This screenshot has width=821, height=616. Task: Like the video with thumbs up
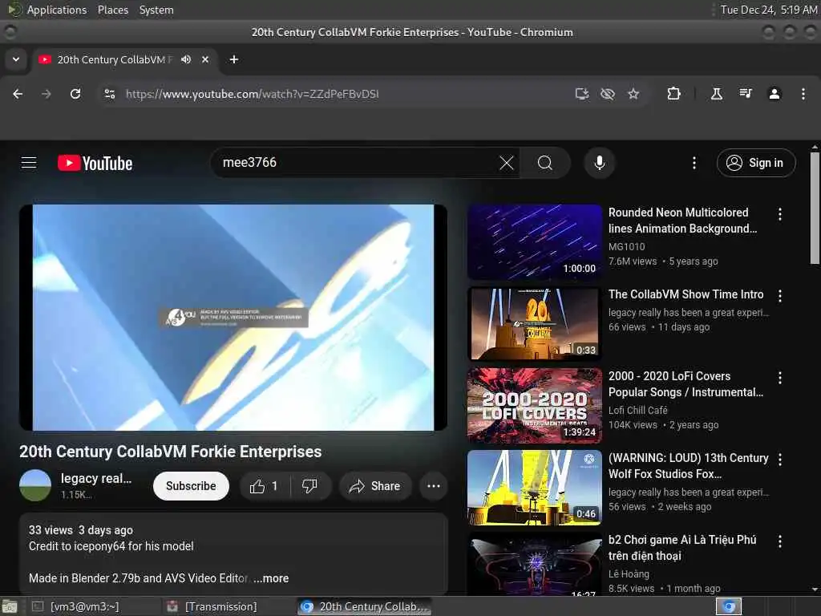pyautogui.click(x=265, y=486)
